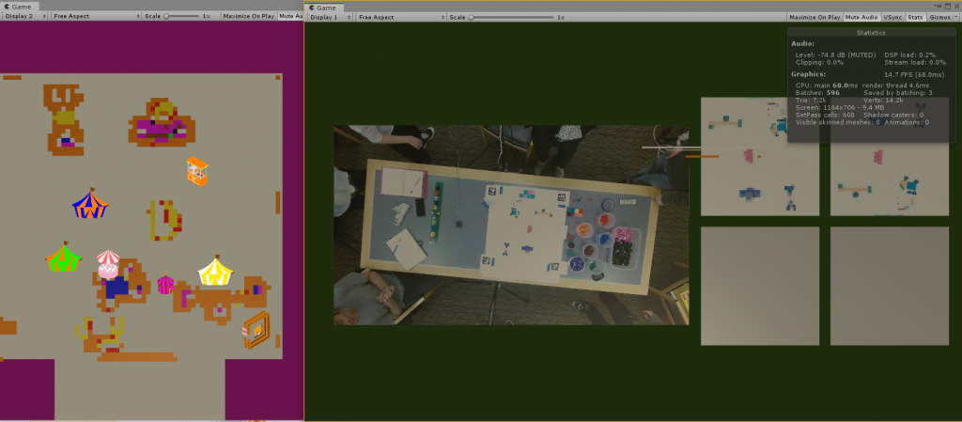962x422 pixels.
Task: Expand Free Aspect dropdown in Display 2 view
Action: (94, 17)
